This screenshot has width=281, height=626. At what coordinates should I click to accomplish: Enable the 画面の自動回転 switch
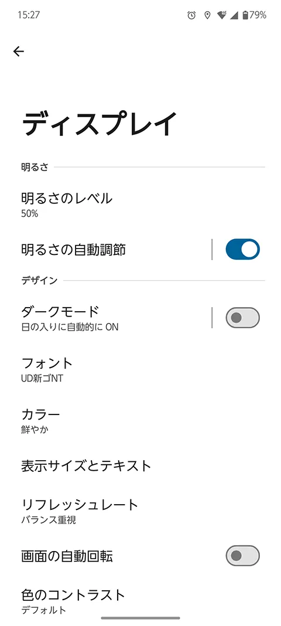tap(243, 555)
